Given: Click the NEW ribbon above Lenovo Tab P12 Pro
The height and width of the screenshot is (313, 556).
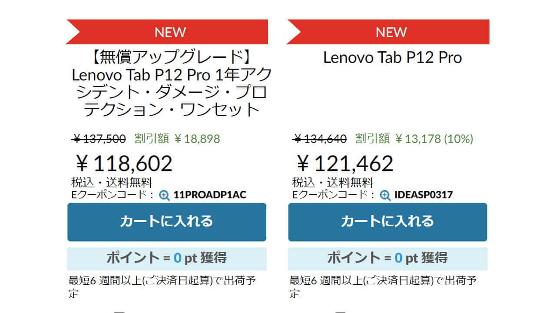Looking at the screenshot, I should pyautogui.click(x=392, y=32).
